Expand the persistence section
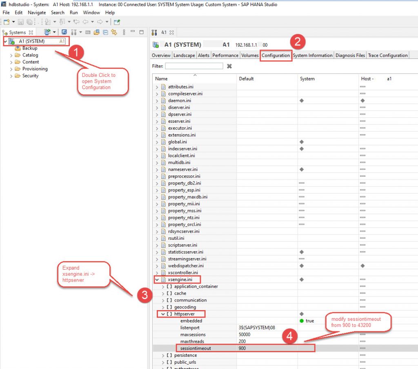 tap(163, 355)
